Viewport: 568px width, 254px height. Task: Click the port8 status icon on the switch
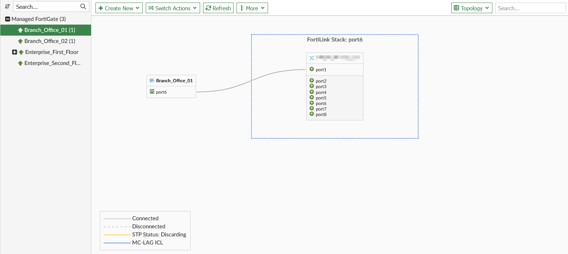(312, 114)
